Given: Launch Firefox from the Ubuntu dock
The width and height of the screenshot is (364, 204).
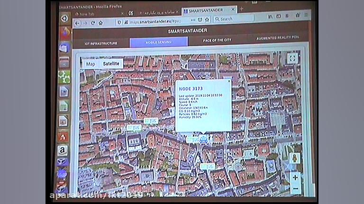Looking at the screenshot, I should tap(65, 33).
